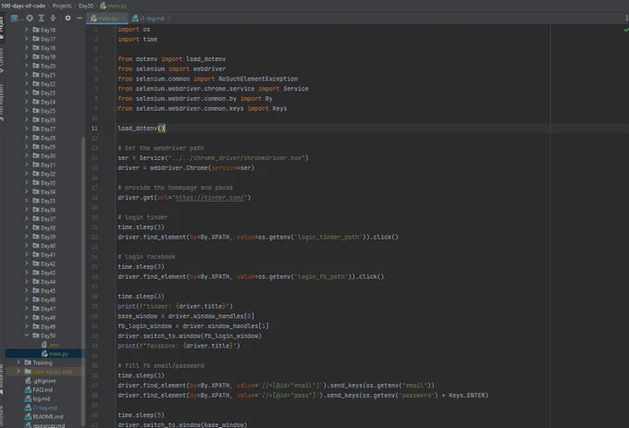Image resolution: width=629 pixels, height=428 pixels.
Task: Click the Select Opened File target icon
Action: tap(30, 18)
